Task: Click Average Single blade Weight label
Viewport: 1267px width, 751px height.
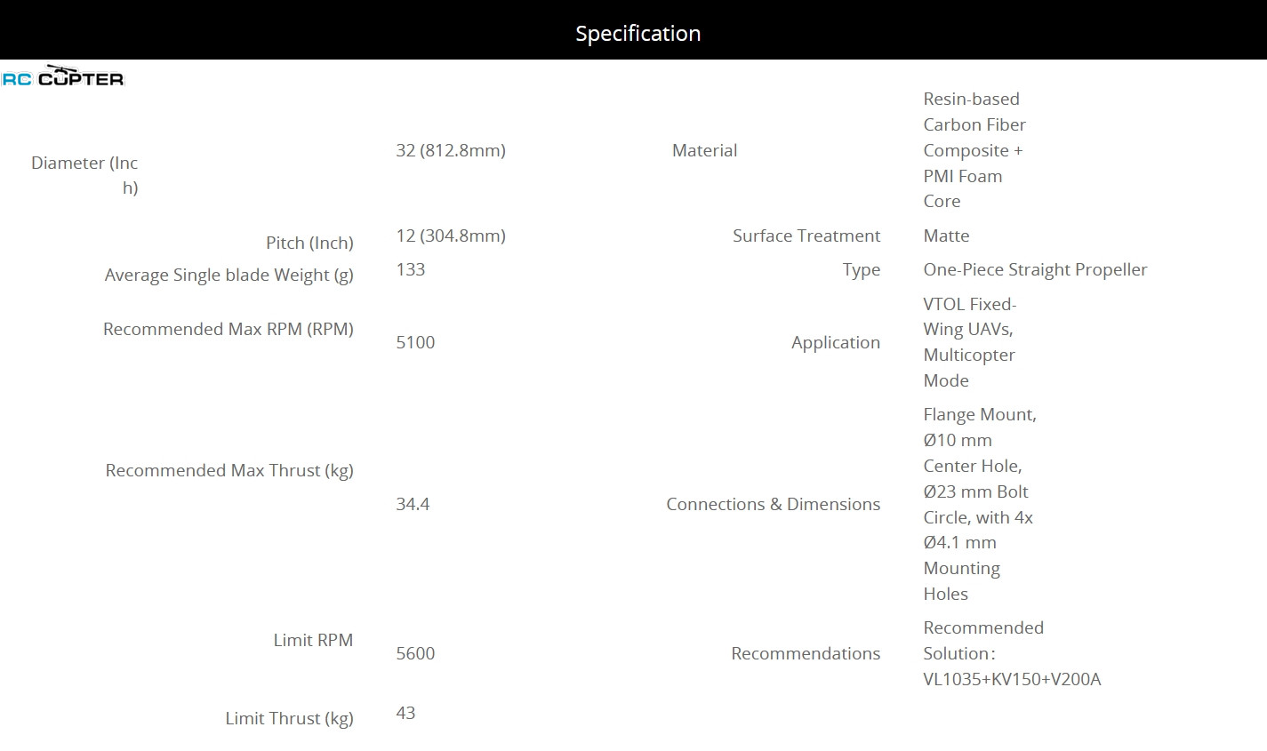Action: pyautogui.click(x=229, y=275)
